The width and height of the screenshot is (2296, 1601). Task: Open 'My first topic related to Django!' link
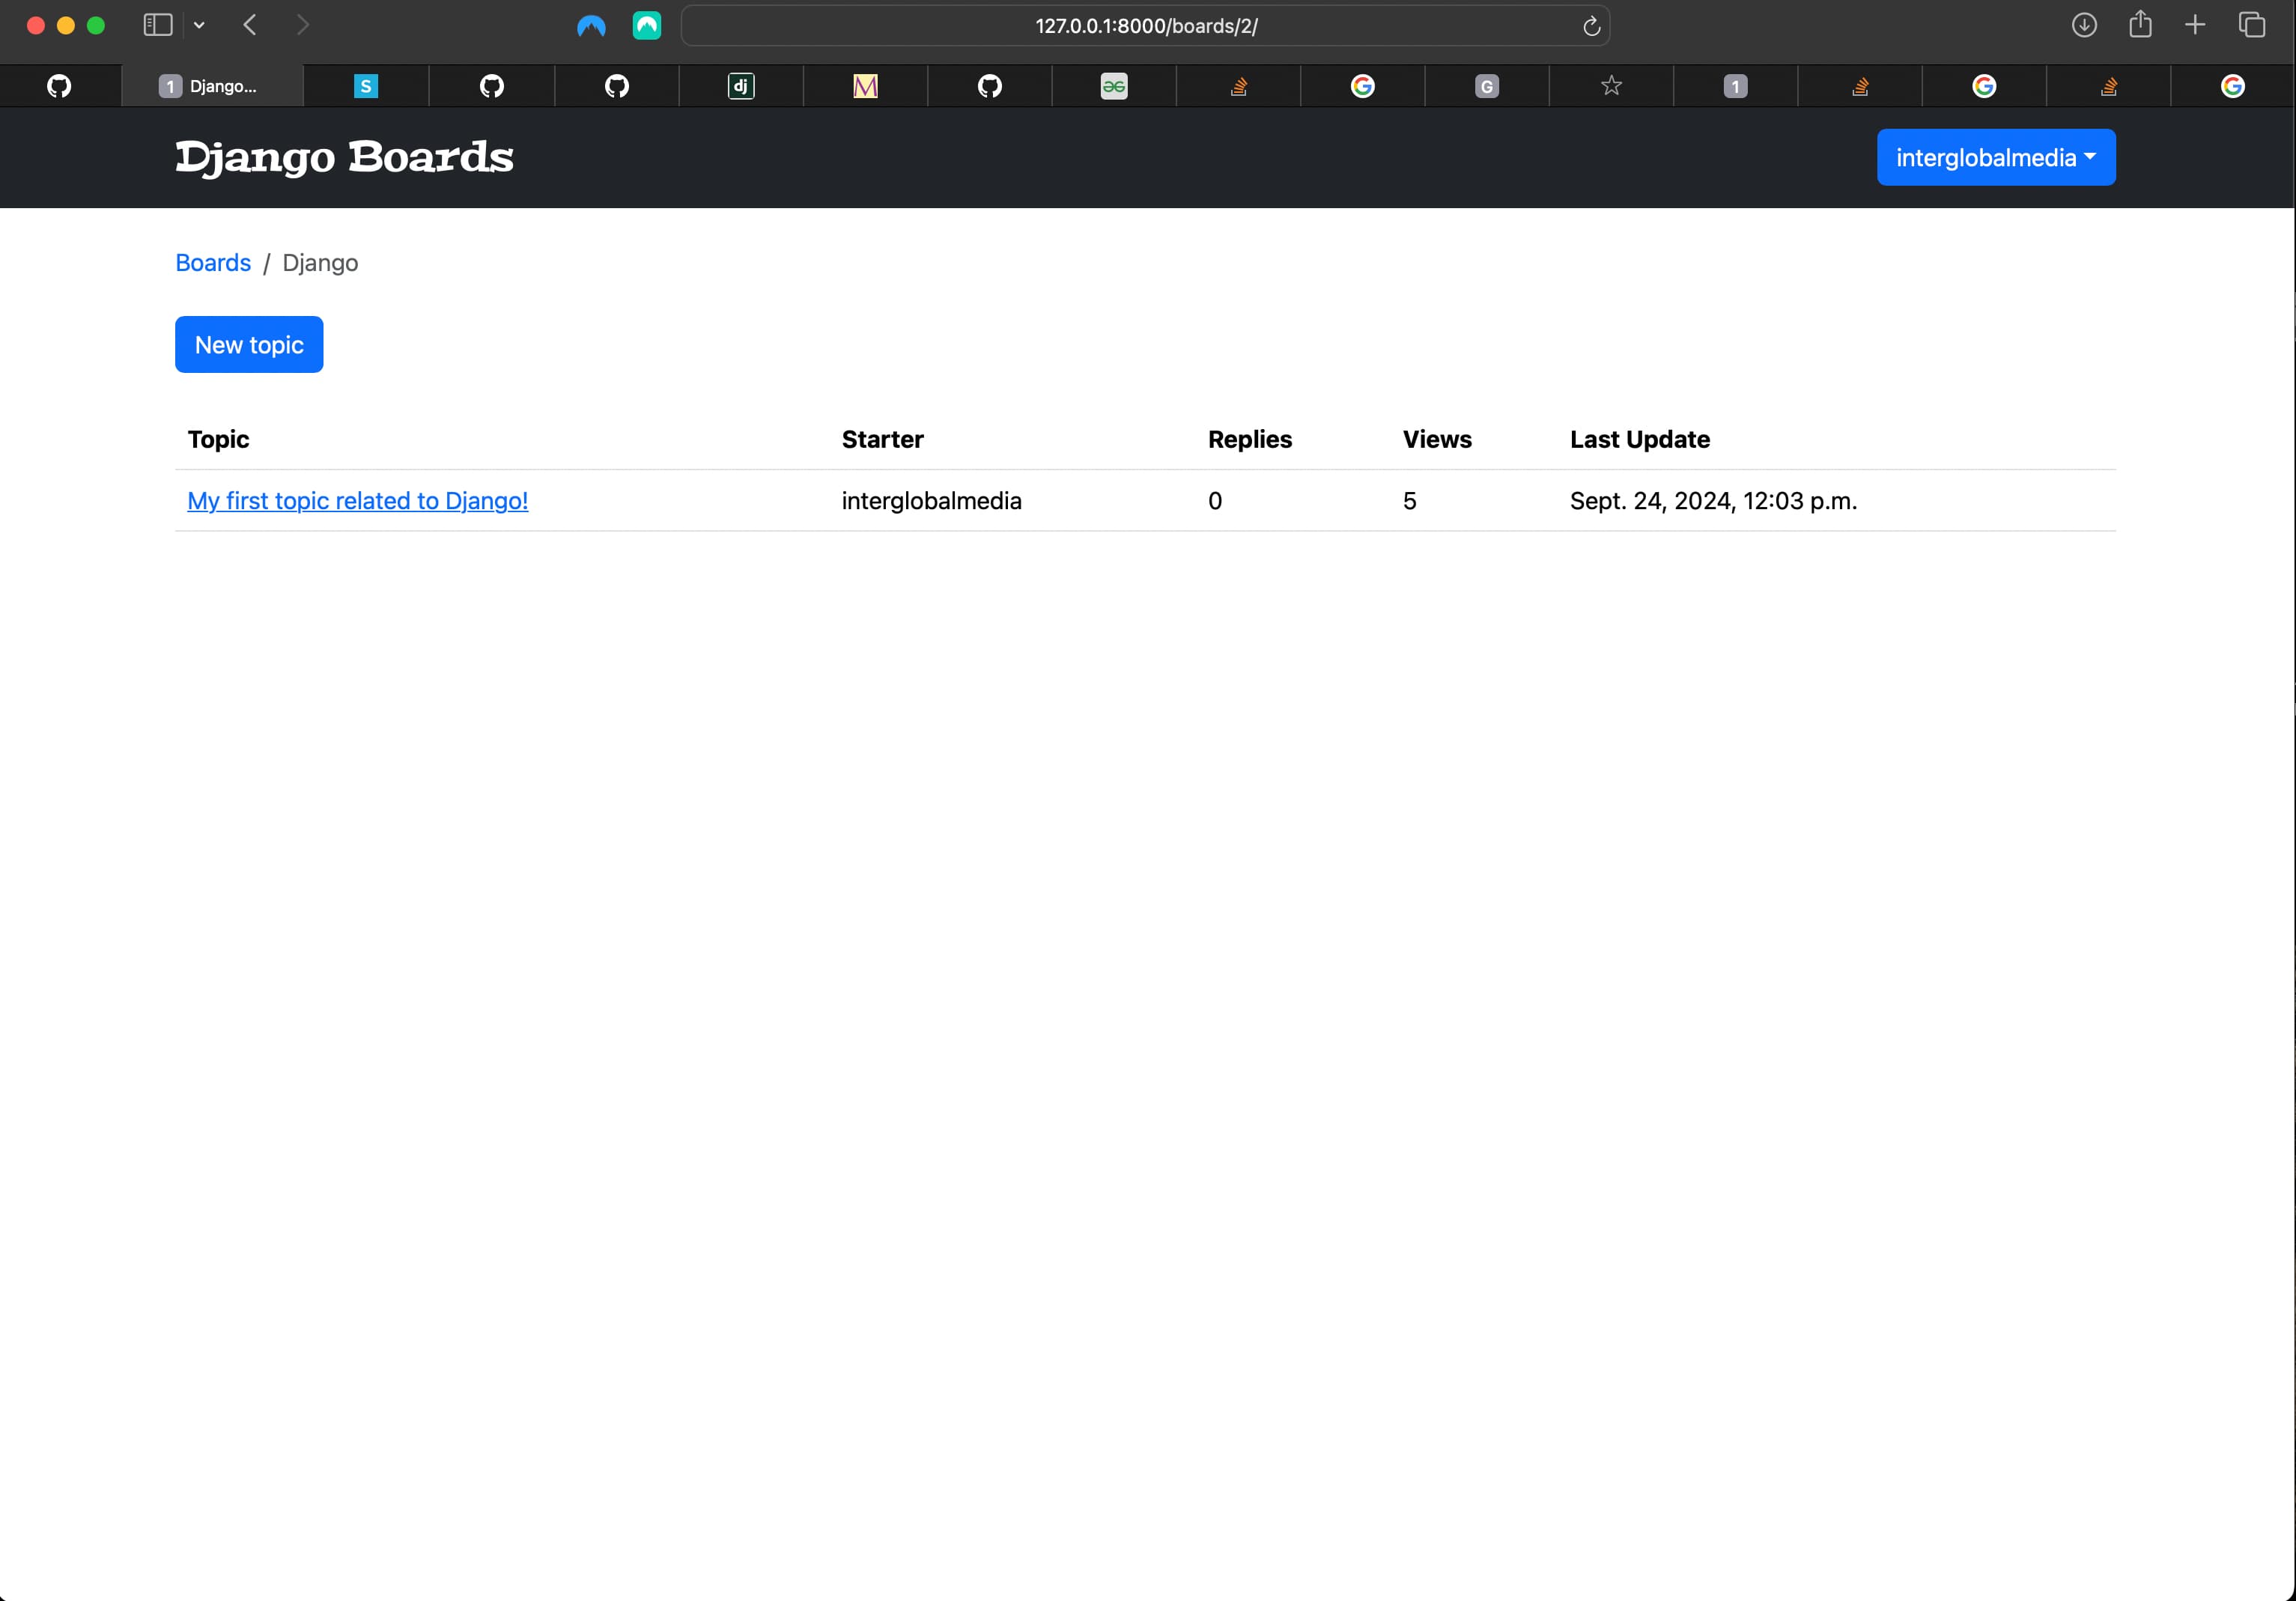(x=358, y=500)
